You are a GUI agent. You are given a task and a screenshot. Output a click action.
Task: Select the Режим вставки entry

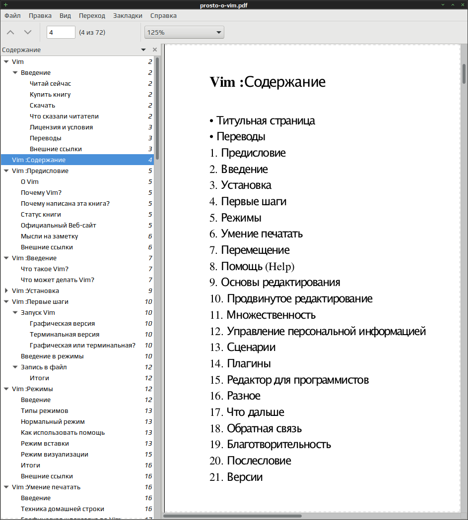(45, 443)
